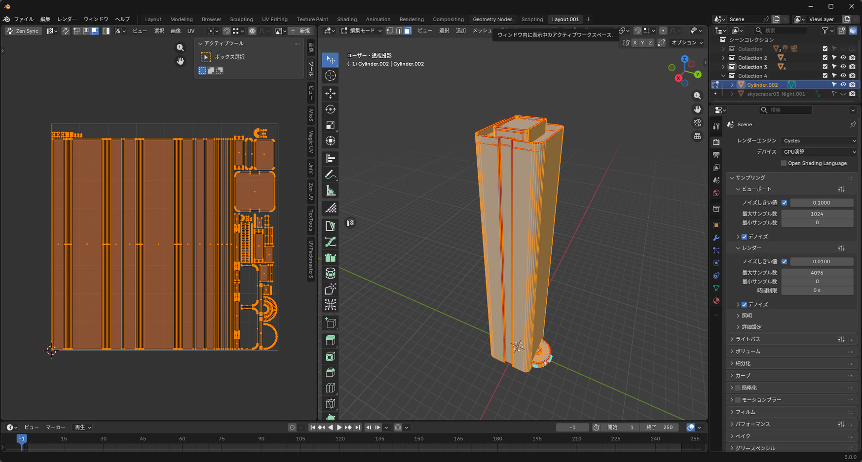Select the Rotate tool in viewport toolbar
The height and width of the screenshot is (462, 862).
click(331, 109)
